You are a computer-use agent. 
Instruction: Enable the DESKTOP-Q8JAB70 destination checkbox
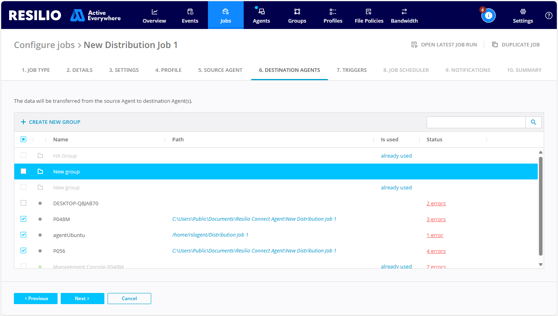[23, 203]
